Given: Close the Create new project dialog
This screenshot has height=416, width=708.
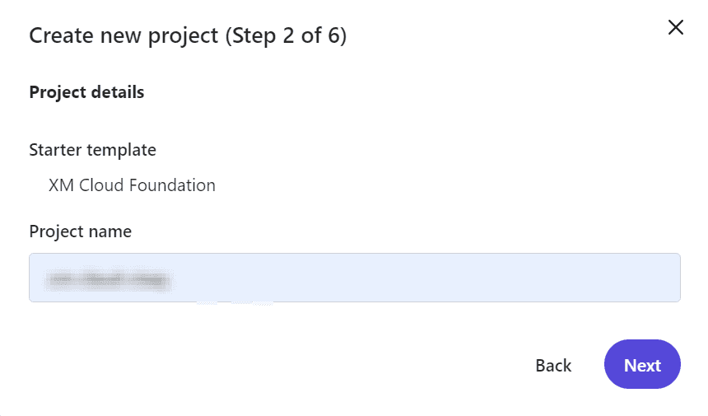Looking at the screenshot, I should pos(676,27).
